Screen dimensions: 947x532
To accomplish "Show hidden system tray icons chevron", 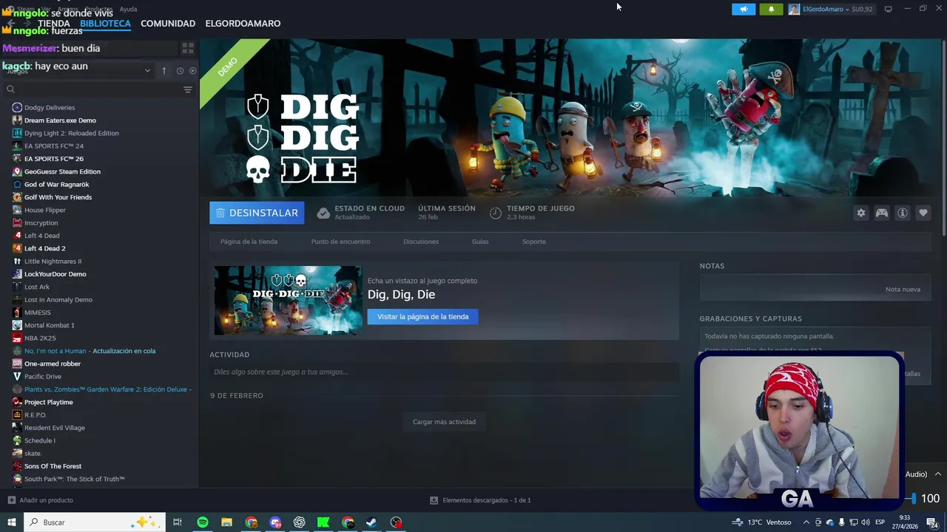I will click(806, 522).
